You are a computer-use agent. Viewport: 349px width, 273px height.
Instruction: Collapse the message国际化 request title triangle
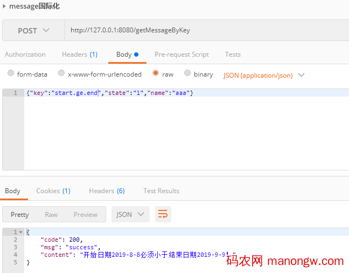coord(5,6)
